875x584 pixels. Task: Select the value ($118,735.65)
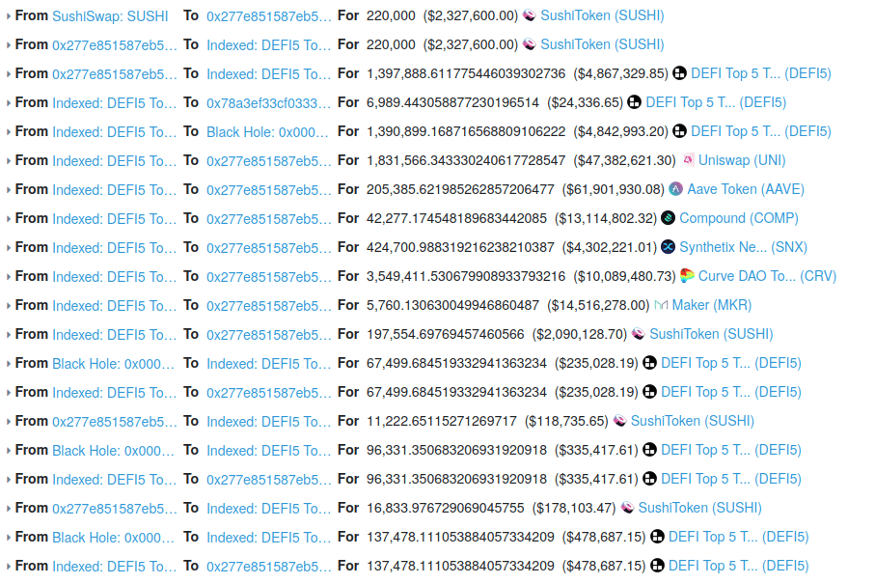pos(566,422)
